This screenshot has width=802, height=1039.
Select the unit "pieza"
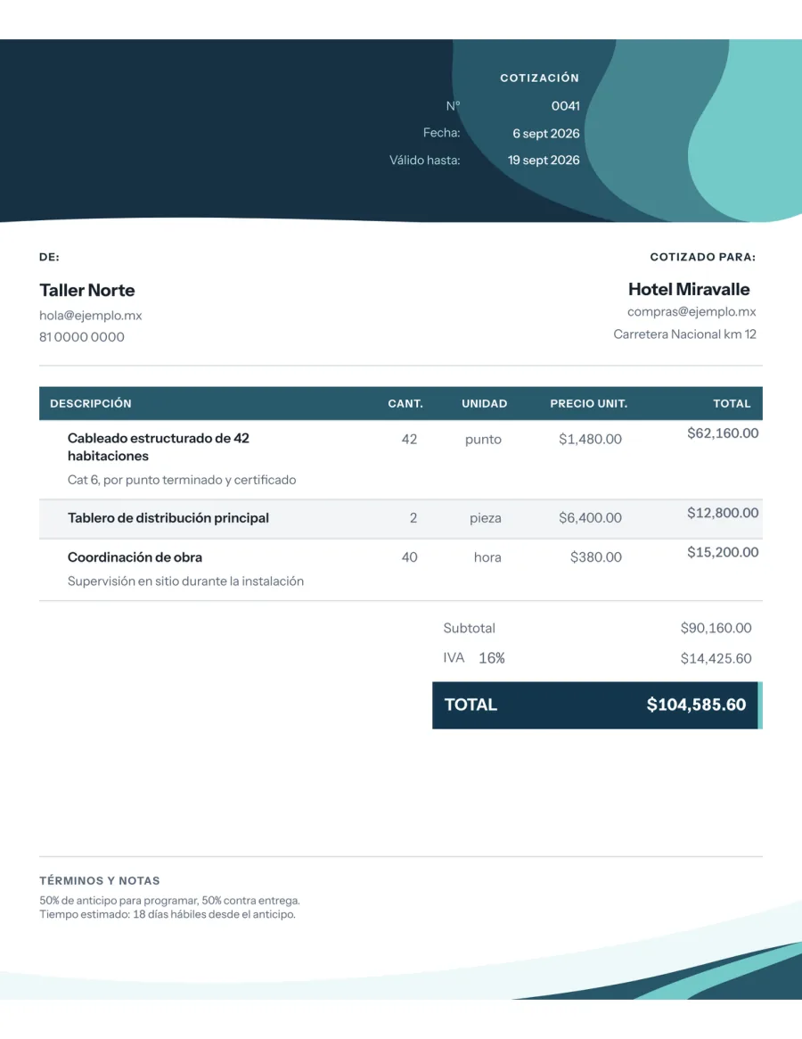pyautogui.click(x=486, y=518)
